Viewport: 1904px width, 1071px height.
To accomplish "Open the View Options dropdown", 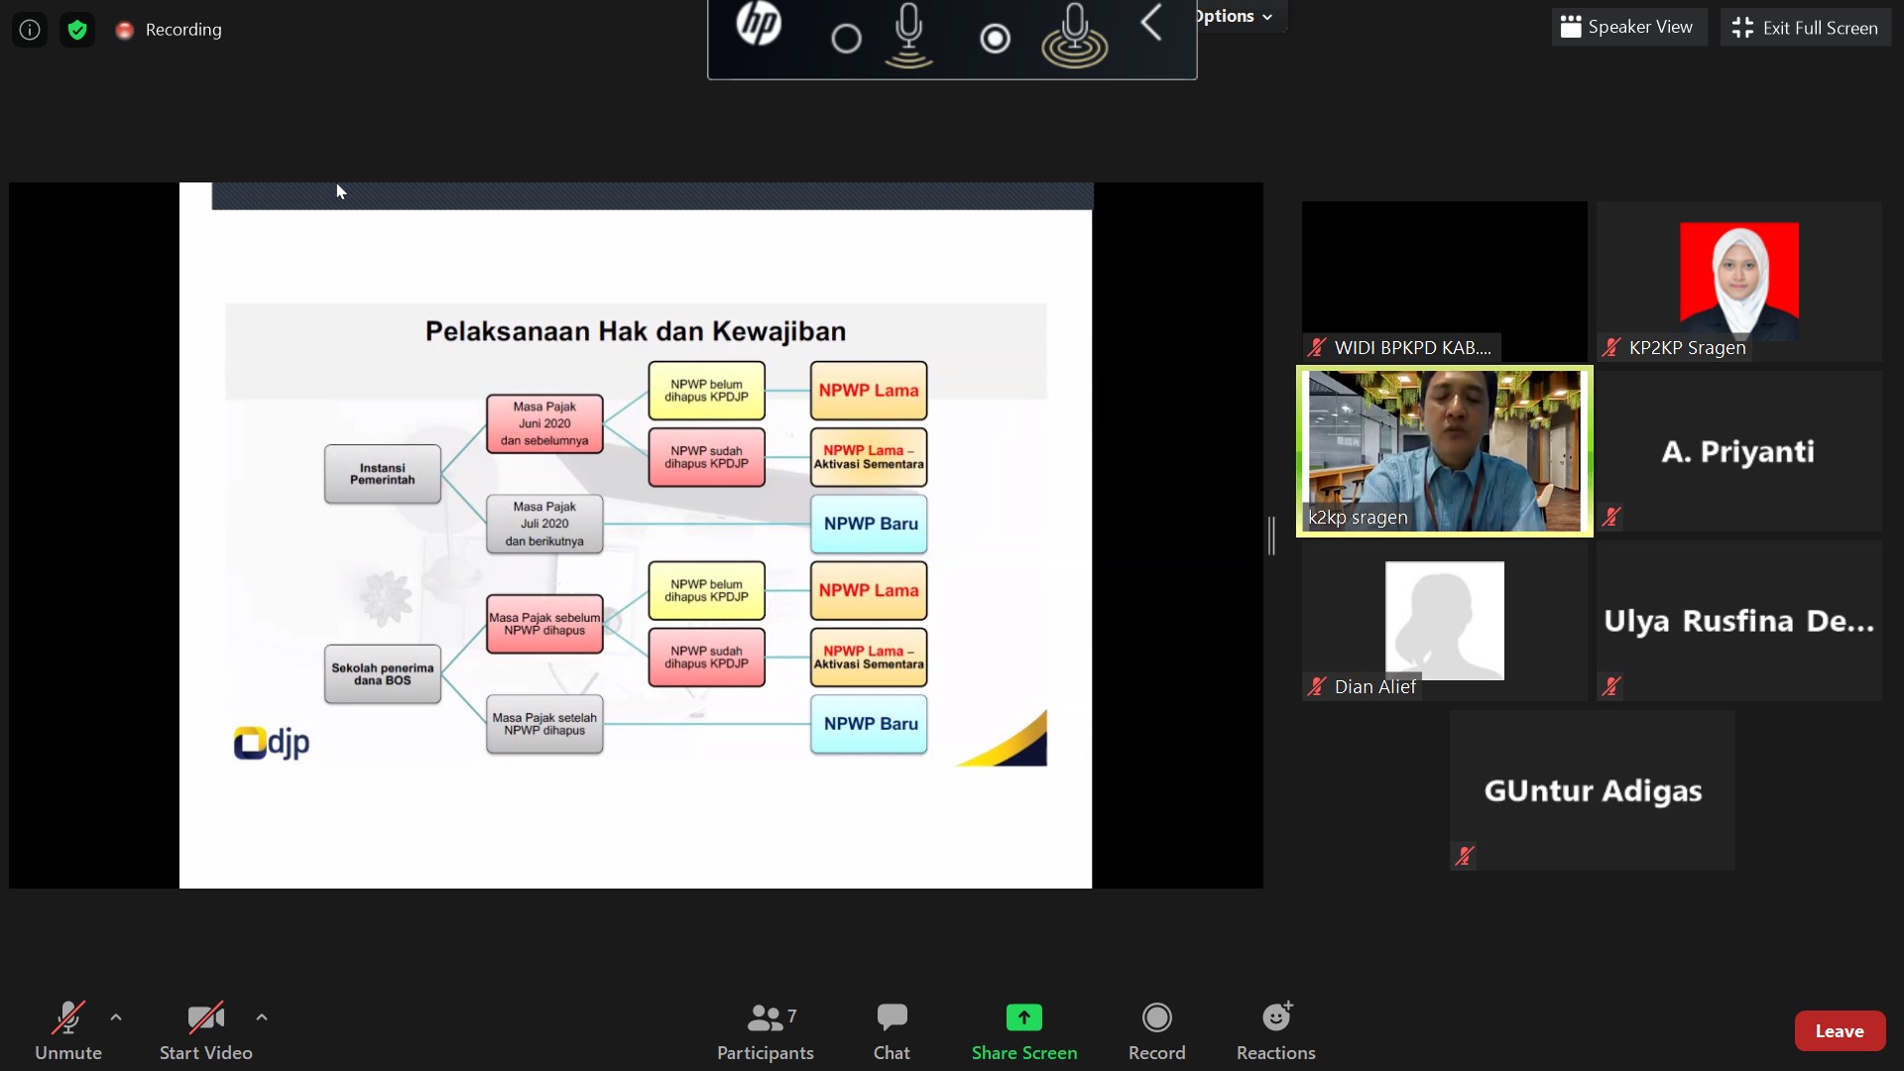I will [1235, 17].
